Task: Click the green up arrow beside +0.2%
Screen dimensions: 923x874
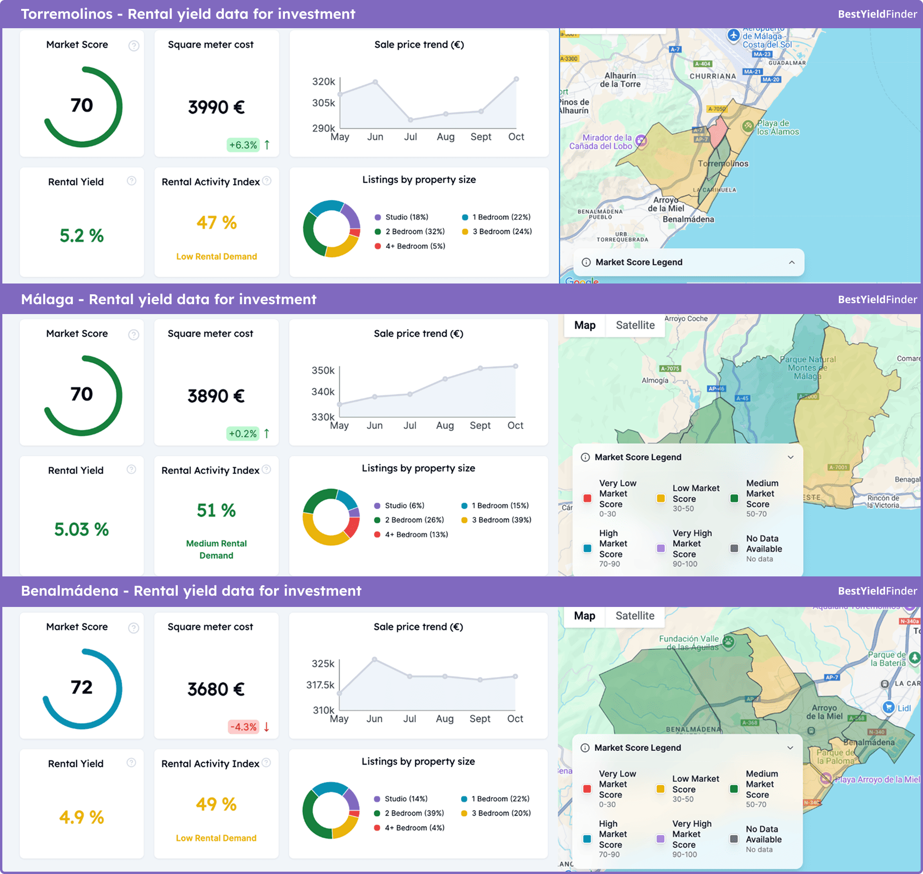Action: click(267, 433)
